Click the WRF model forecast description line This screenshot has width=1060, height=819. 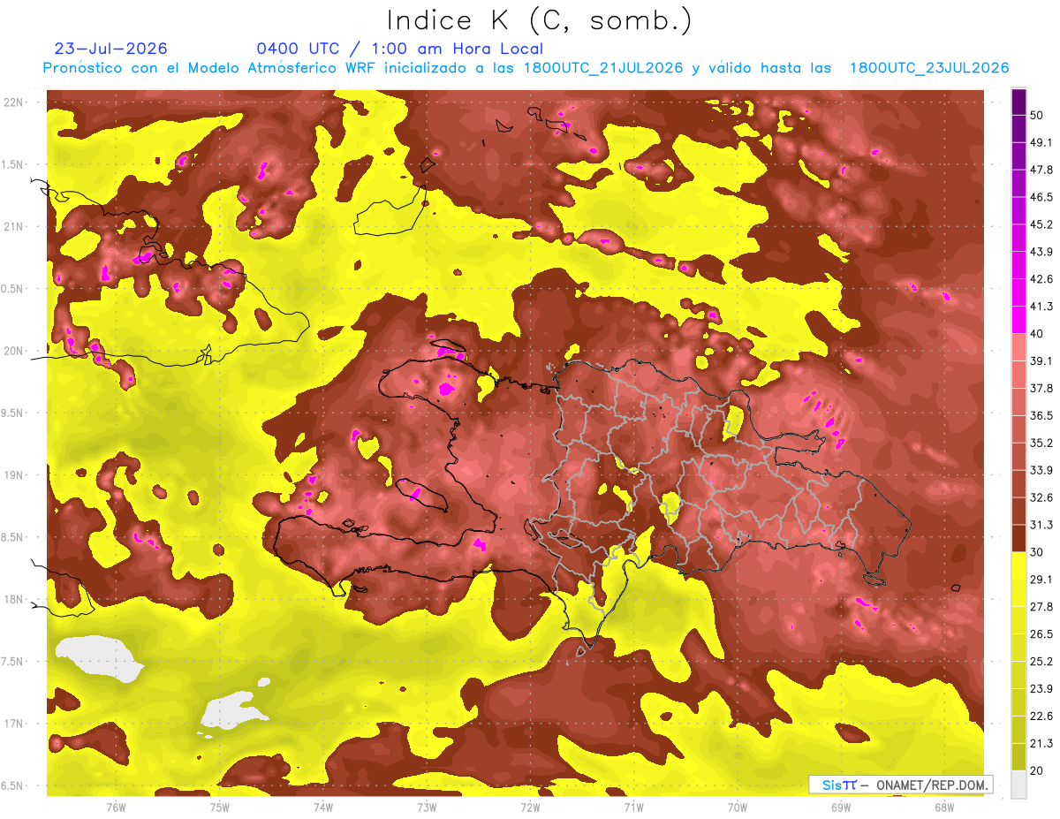pos(526,68)
